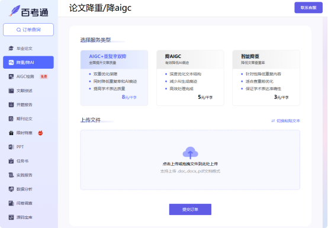Click the swap icon beside 切换粘贴文本
This screenshot has height=228, width=328.
(273, 121)
